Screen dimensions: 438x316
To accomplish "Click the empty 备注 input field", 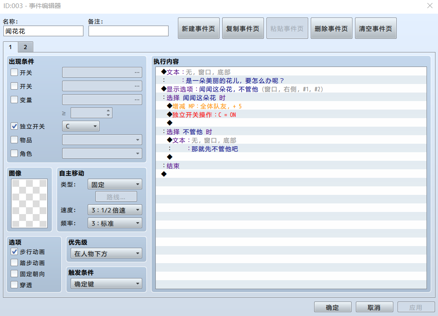I will (129, 31).
